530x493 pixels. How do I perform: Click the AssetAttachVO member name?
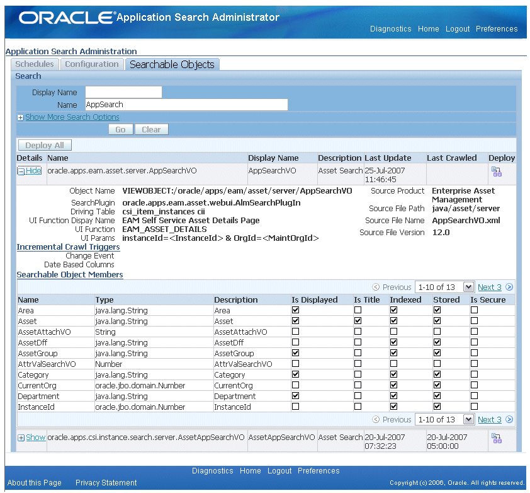coord(44,332)
